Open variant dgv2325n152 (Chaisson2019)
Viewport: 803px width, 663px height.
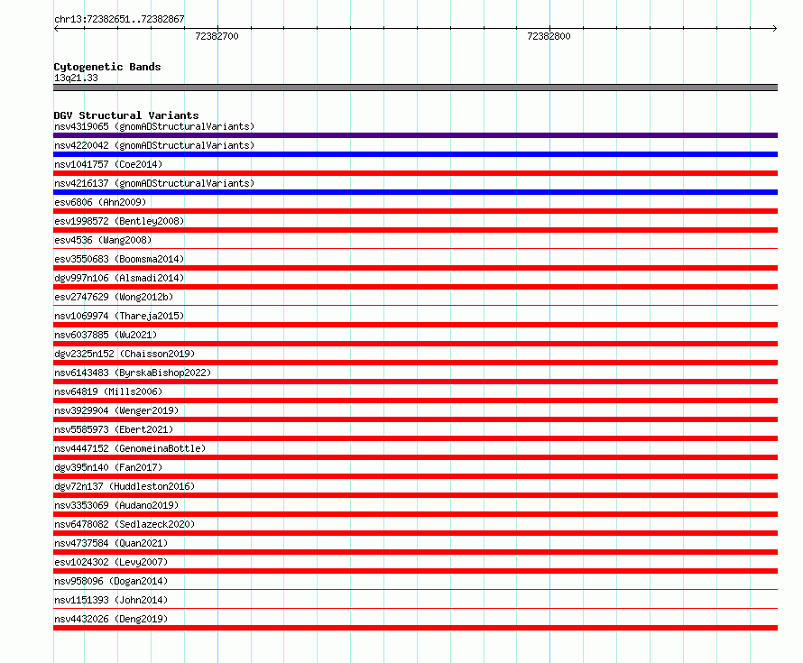tap(125, 354)
